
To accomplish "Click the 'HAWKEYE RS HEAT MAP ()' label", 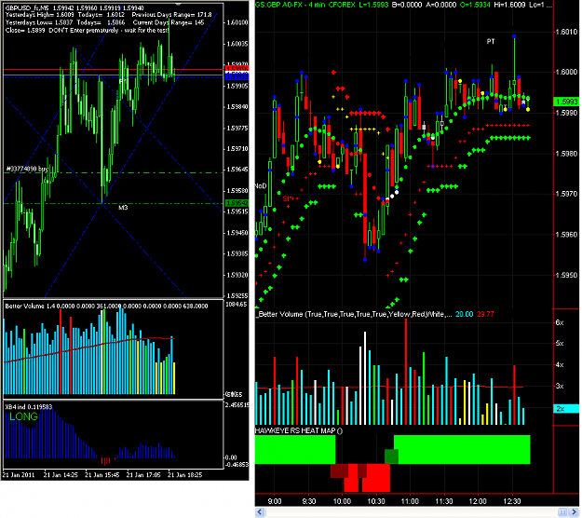I will click(298, 430).
